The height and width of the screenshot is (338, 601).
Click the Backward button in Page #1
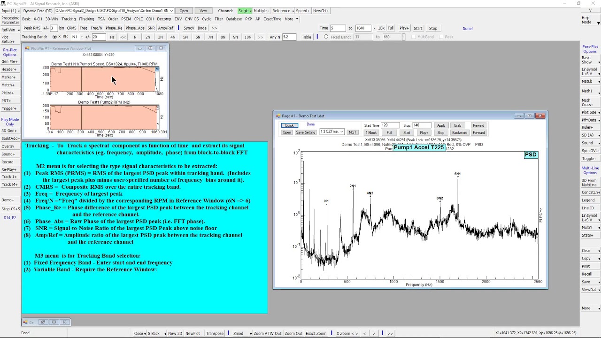pos(459,132)
